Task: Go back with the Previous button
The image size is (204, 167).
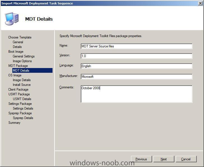Action: tap(141, 159)
